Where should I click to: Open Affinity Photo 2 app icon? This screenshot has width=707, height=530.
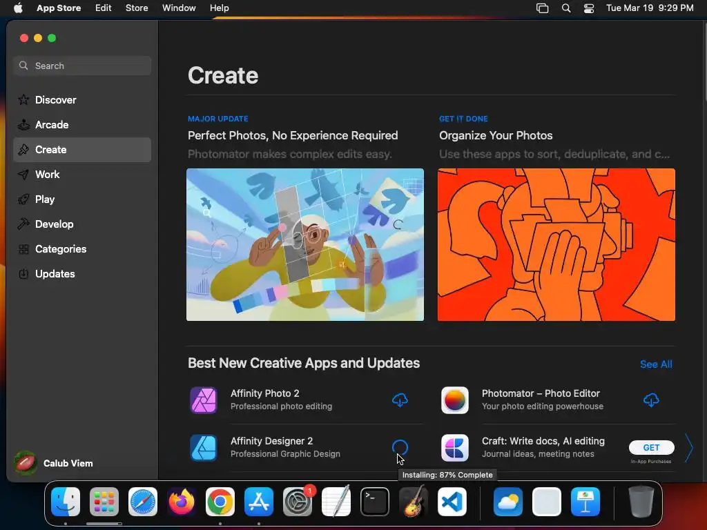[x=204, y=400]
